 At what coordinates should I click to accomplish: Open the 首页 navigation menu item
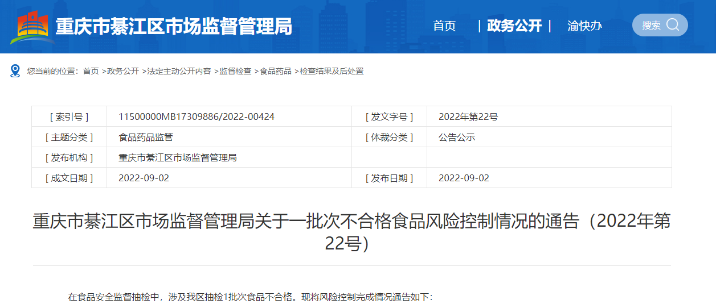[x=444, y=26]
